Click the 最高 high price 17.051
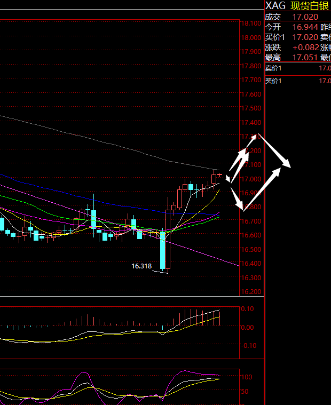Image resolution: width=331 pixels, height=405 pixels. (305, 57)
